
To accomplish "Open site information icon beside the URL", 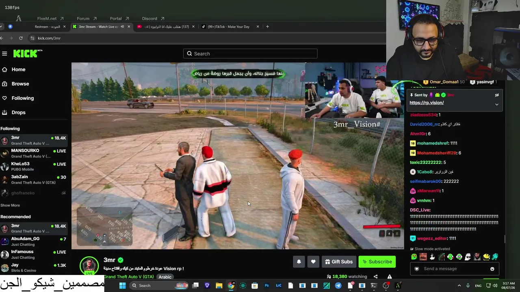I will [x=32, y=38].
